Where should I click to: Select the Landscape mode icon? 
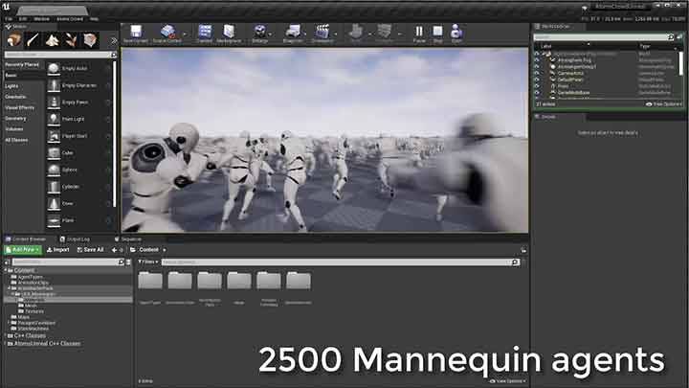coord(53,40)
